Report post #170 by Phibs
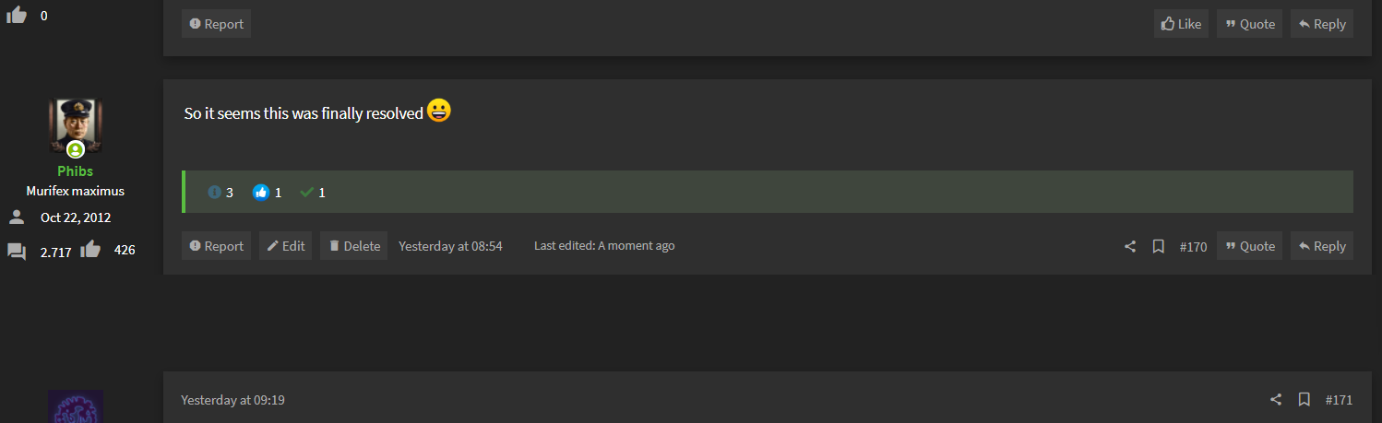1382x423 pixels. point(216,246)
